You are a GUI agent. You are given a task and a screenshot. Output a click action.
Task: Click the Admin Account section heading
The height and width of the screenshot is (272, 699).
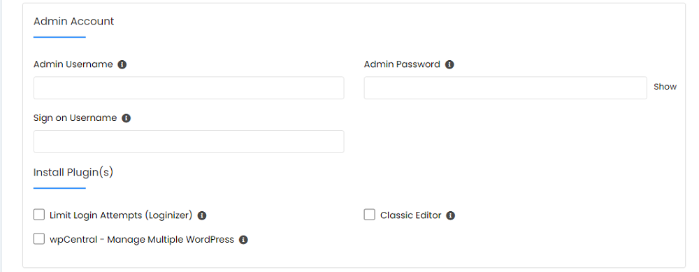click(74, 22)
